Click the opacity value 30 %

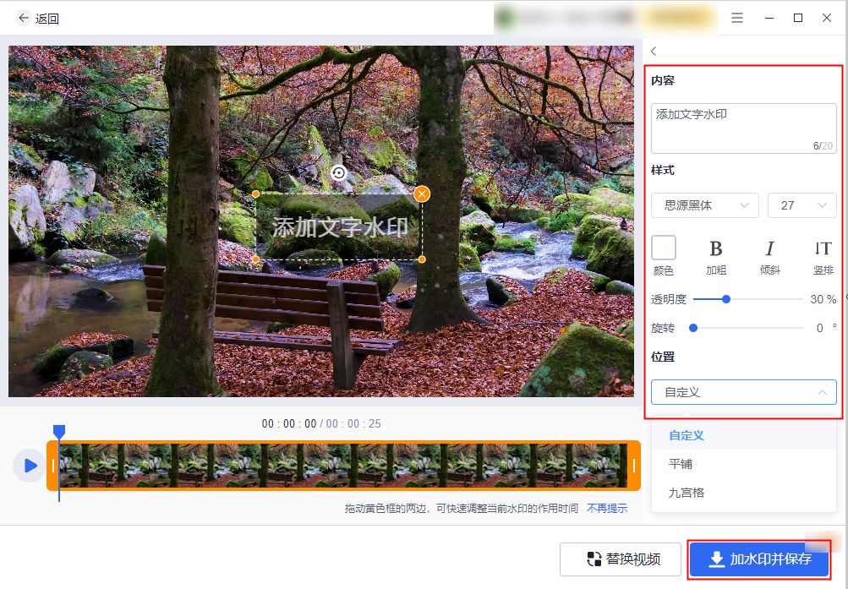(x=823, y=299)
